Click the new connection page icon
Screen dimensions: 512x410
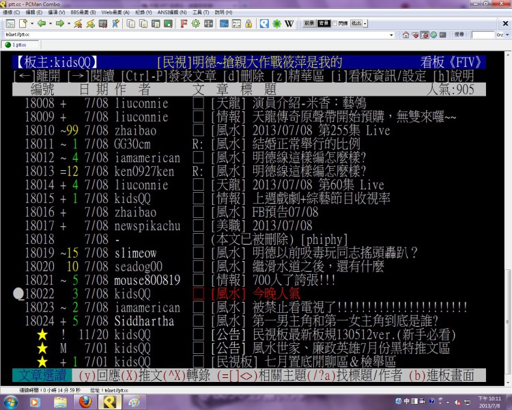(23, 23)
